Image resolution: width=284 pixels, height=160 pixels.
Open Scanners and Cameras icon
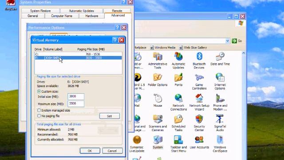158,119
